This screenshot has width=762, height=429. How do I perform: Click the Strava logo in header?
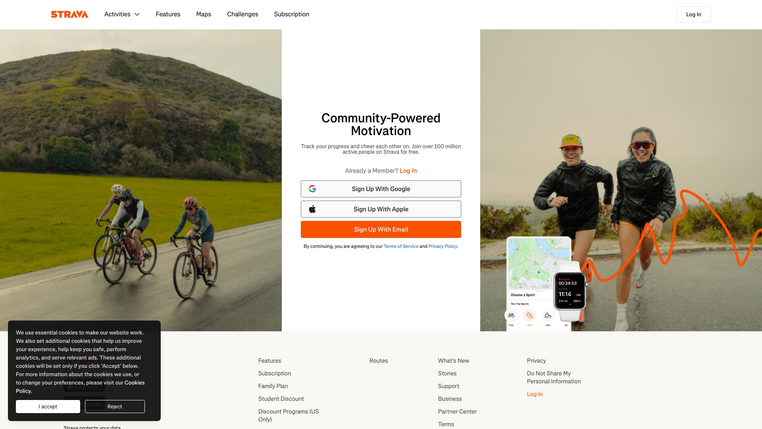coord(69,14)
